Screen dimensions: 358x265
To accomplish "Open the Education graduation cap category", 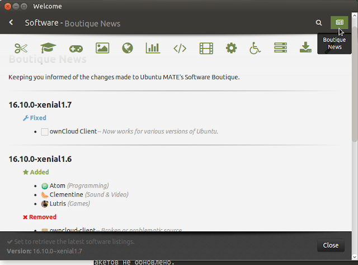I will 48,48.
